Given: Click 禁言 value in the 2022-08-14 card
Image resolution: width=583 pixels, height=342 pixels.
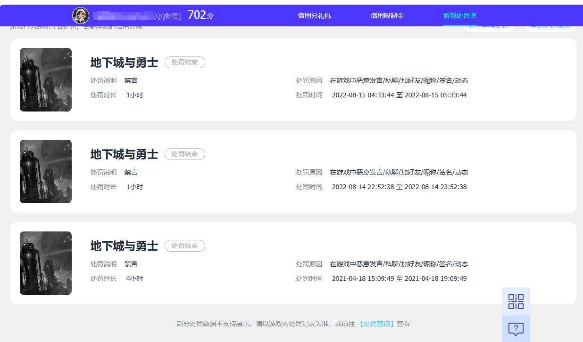Looking at the screenshot, I should point(131,172).
